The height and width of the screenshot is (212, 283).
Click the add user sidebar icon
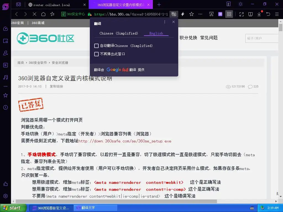(6, 53)
